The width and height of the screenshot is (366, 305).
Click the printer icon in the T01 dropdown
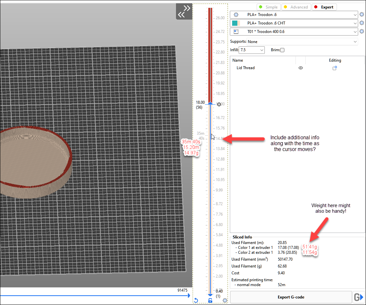click(x=236, y=32)
